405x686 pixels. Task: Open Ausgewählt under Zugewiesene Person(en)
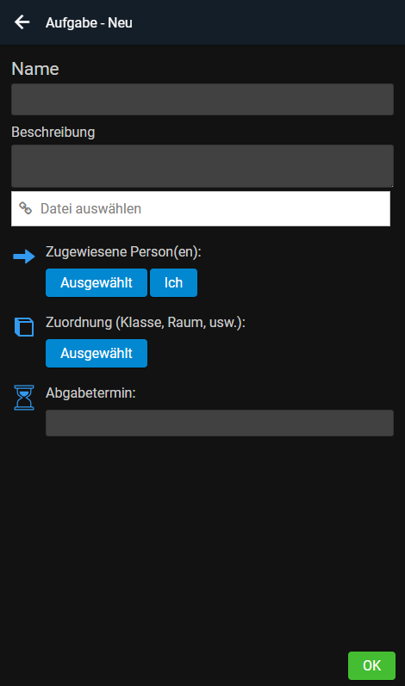coord(97,282)
